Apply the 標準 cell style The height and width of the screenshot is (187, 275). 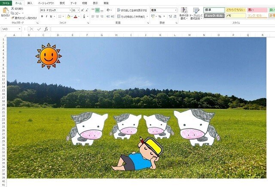pyautogui.click(x=214, y=10)
